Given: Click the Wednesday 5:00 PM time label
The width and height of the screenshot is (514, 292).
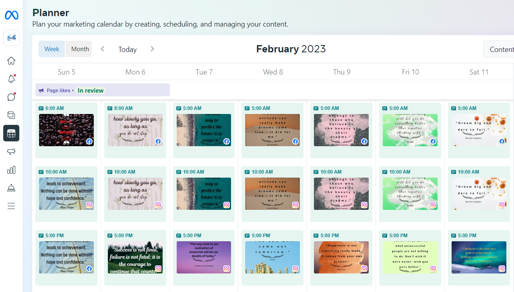Looking at the screenshot, I should (x=261, y=236).
